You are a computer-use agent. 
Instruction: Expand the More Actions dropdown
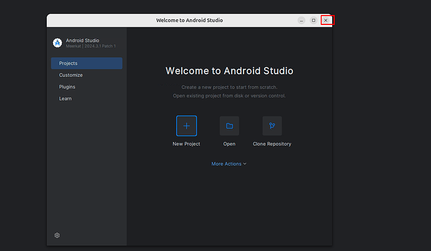(229, 164)
